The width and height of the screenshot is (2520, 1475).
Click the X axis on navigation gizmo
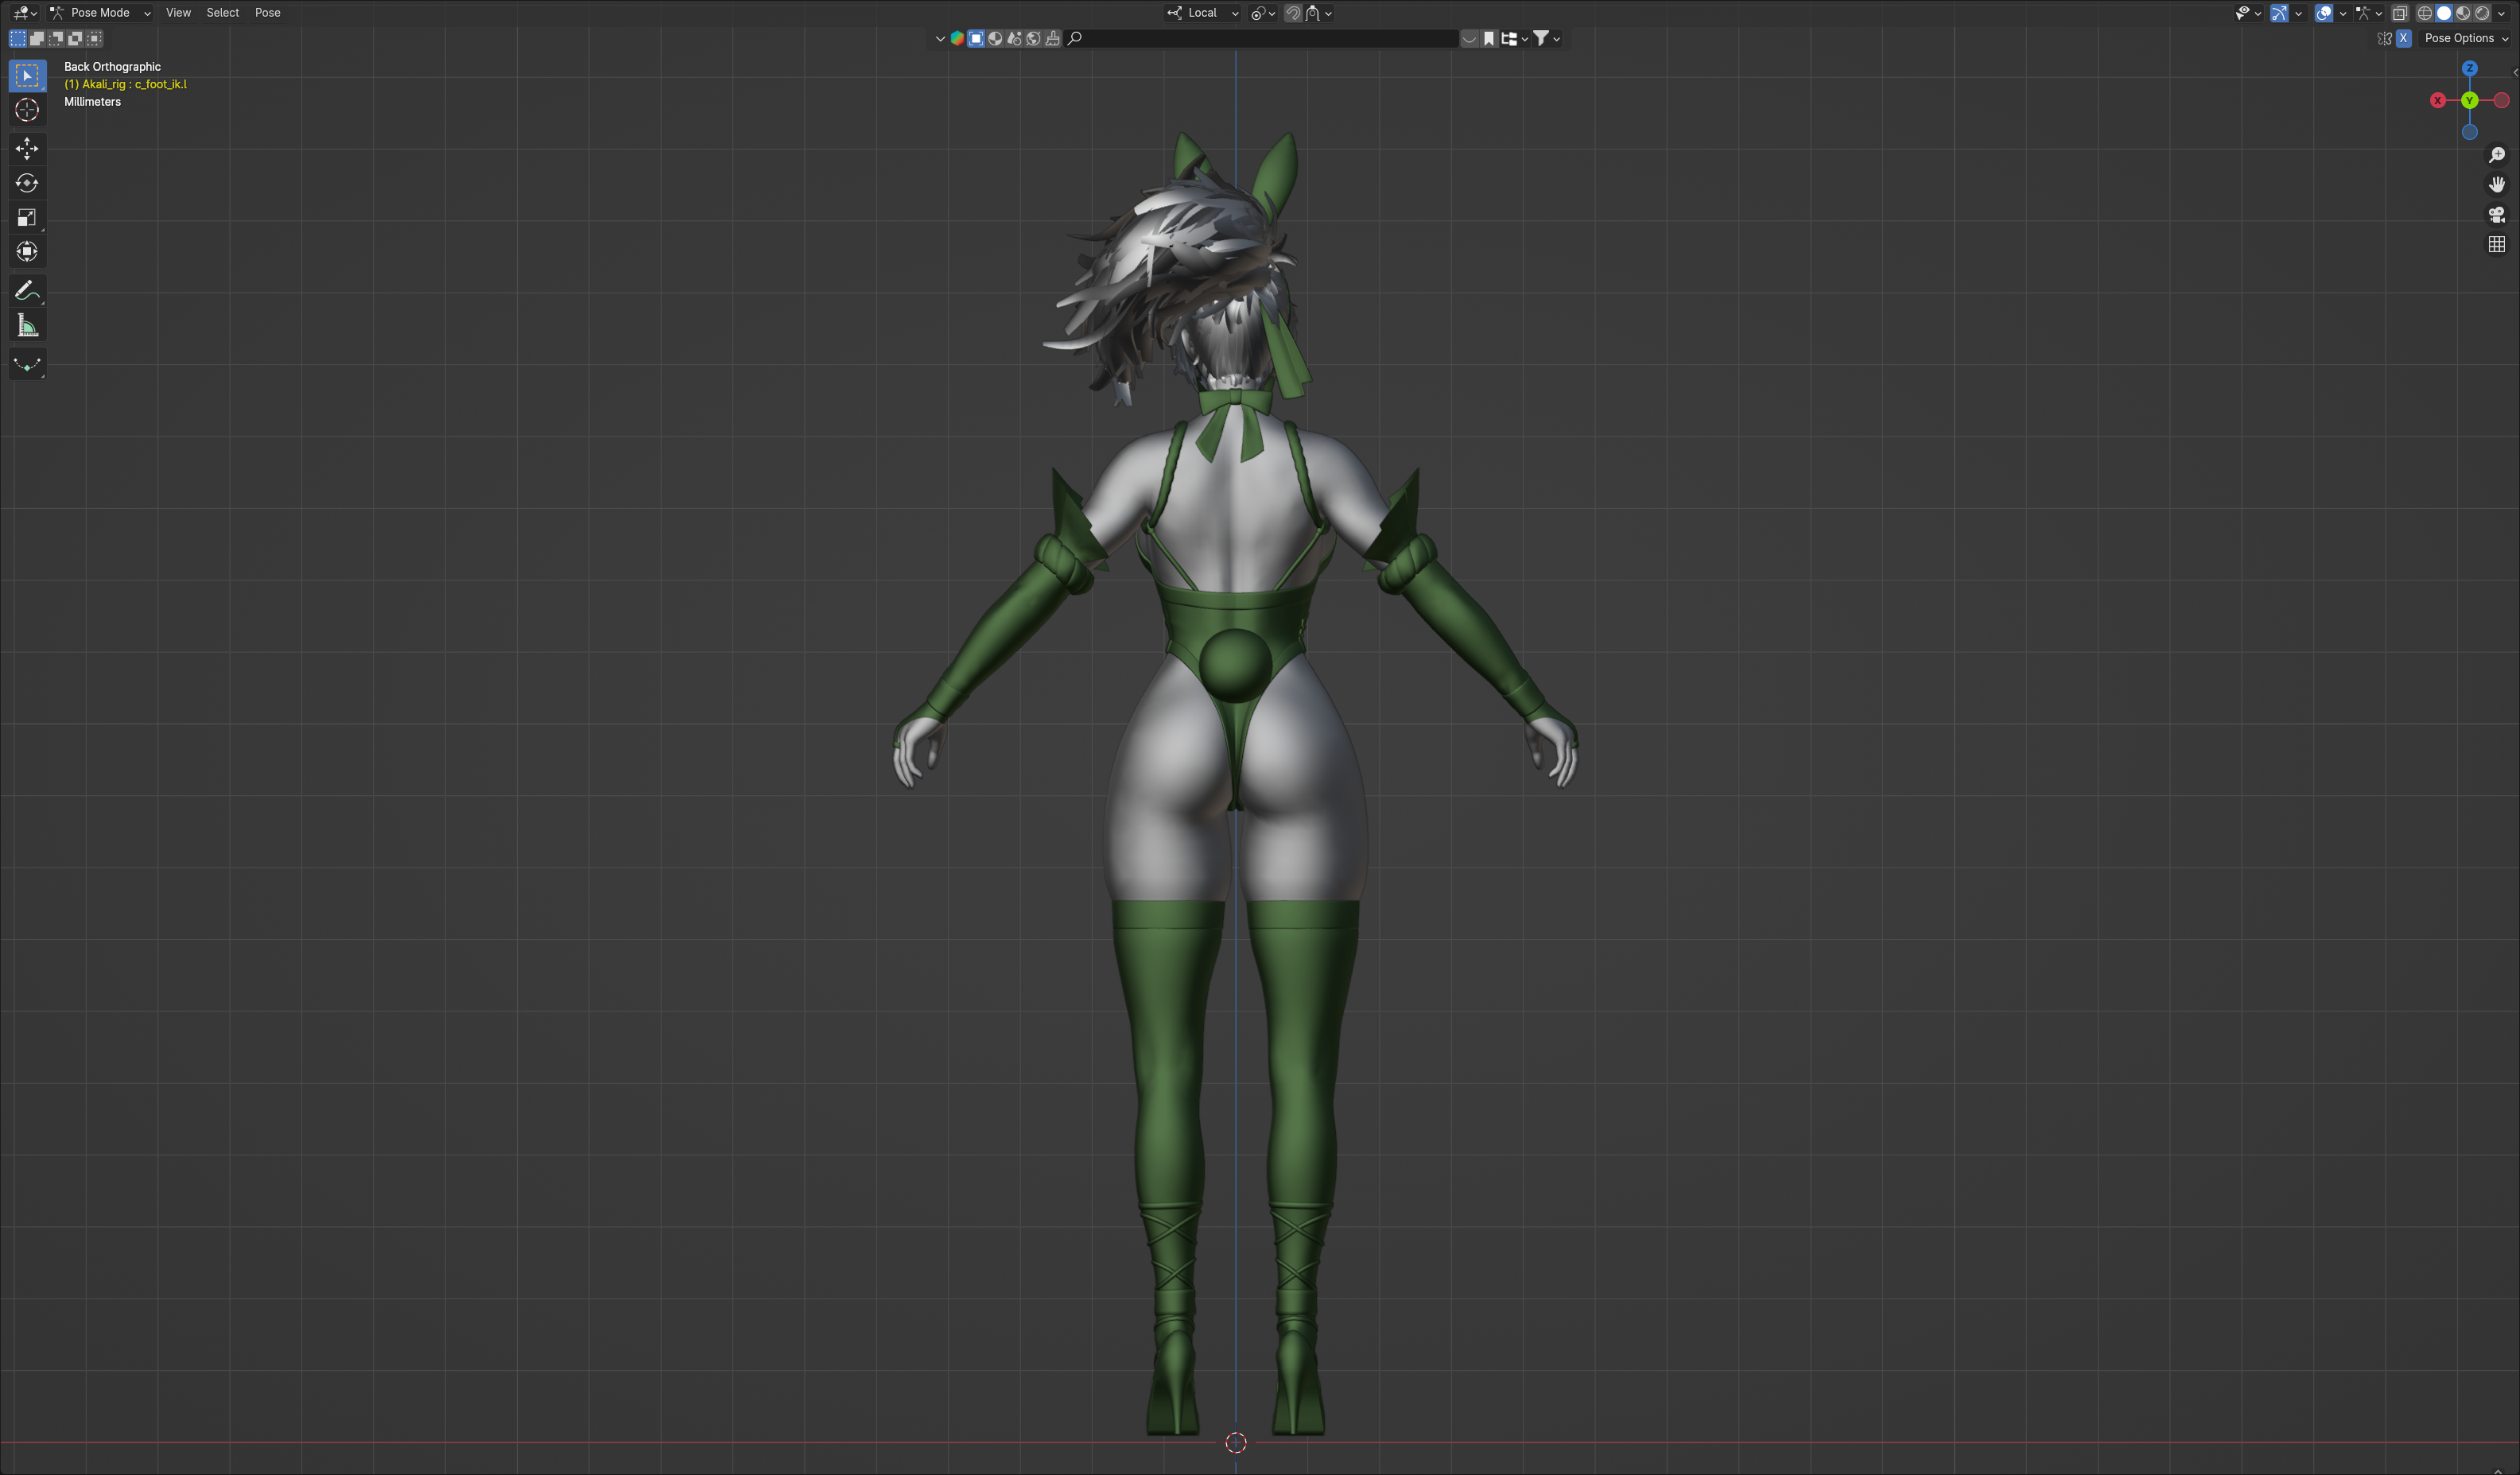point(2438,100)
